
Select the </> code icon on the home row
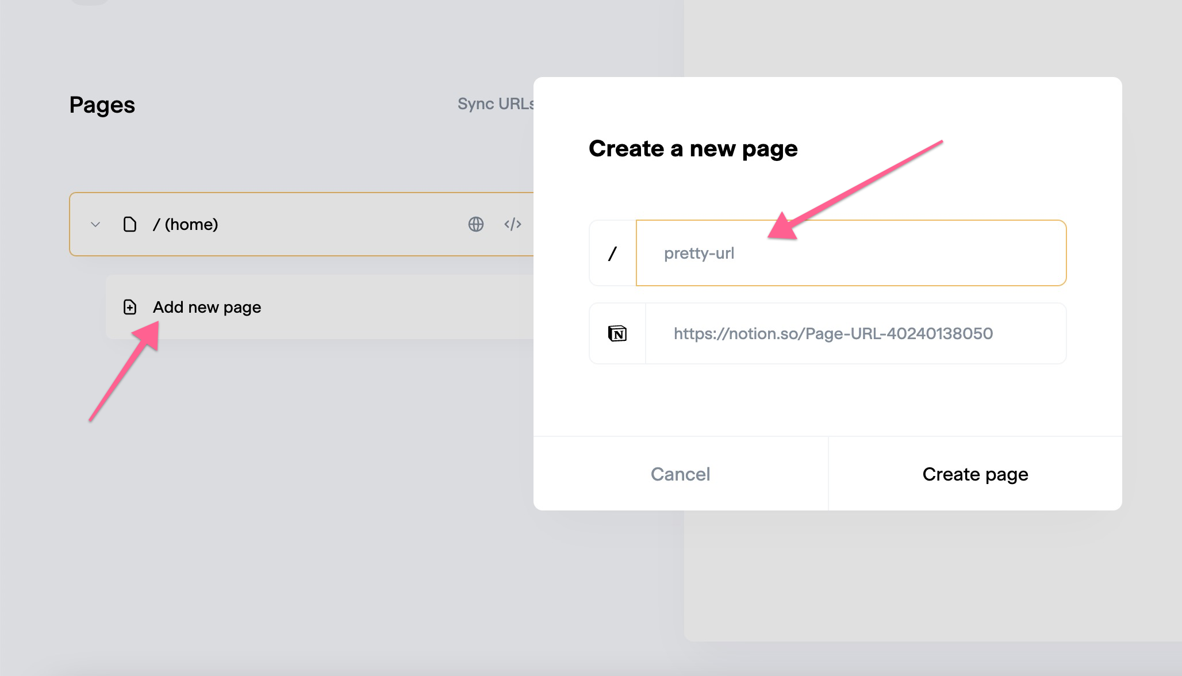[x=512, y=224]
